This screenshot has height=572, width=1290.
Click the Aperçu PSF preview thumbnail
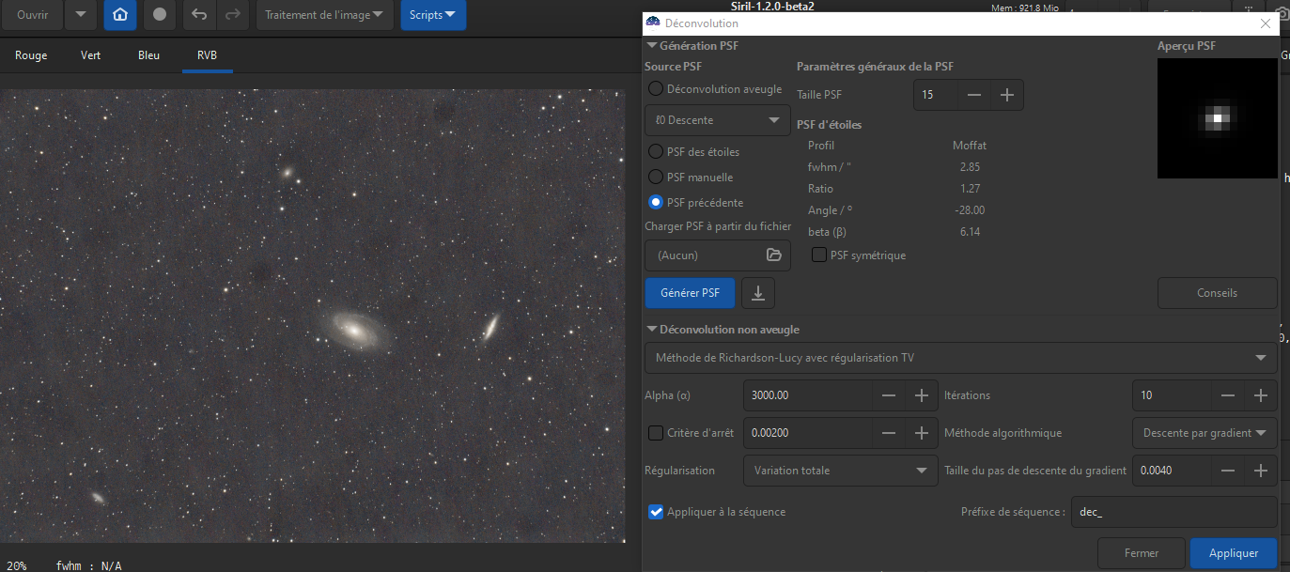1218,118
